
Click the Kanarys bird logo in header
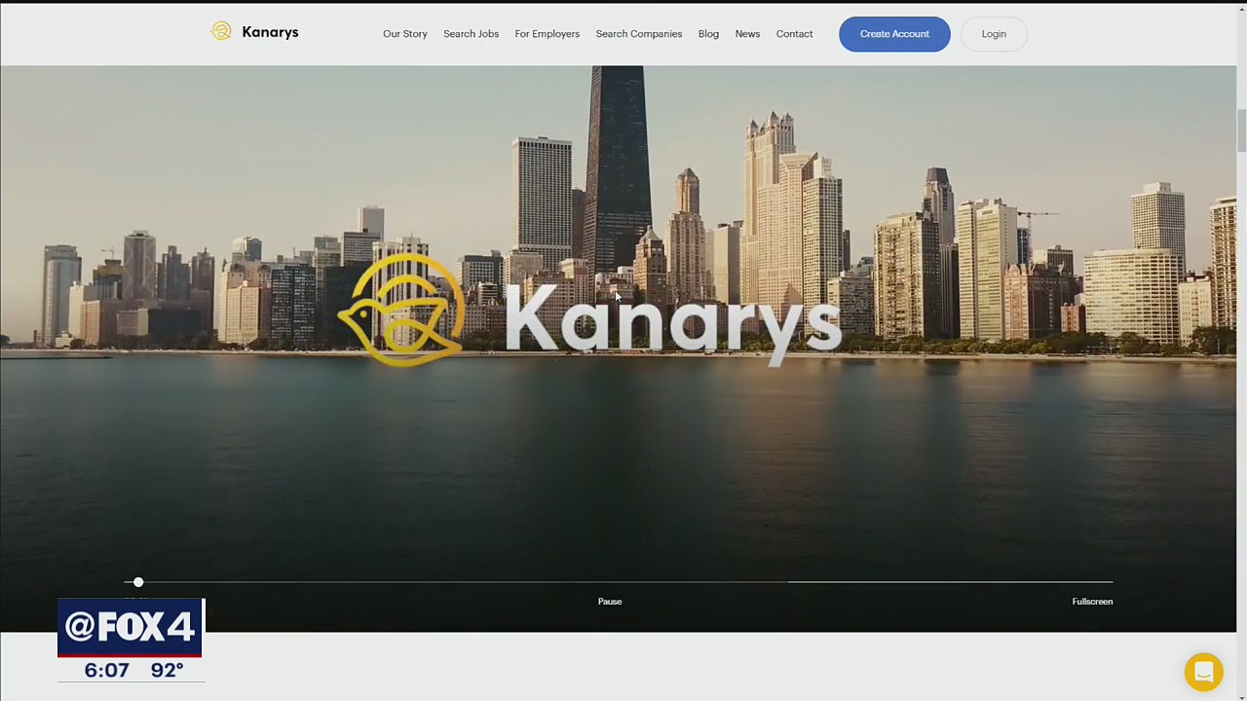pyautogui.click(x=221, y=32)
